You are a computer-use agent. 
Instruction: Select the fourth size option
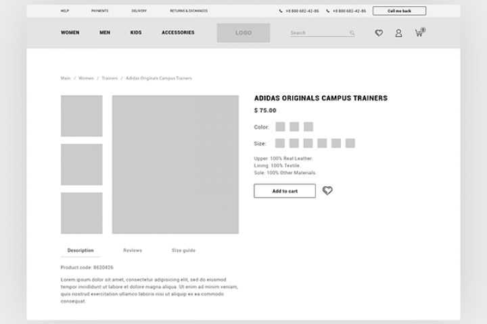point(322,143)
